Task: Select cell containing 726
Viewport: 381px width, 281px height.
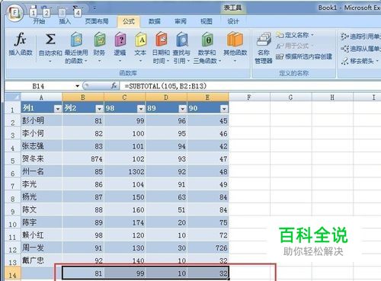Action: [x=208, y=247]
